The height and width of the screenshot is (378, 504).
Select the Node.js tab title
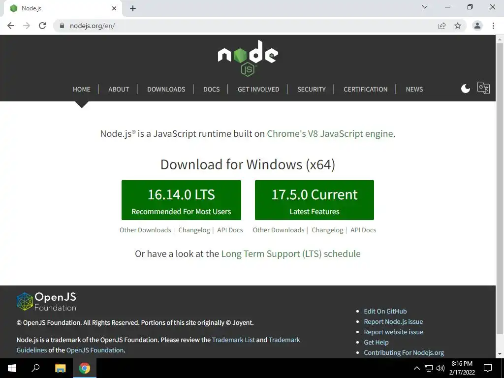coord(31,8)
